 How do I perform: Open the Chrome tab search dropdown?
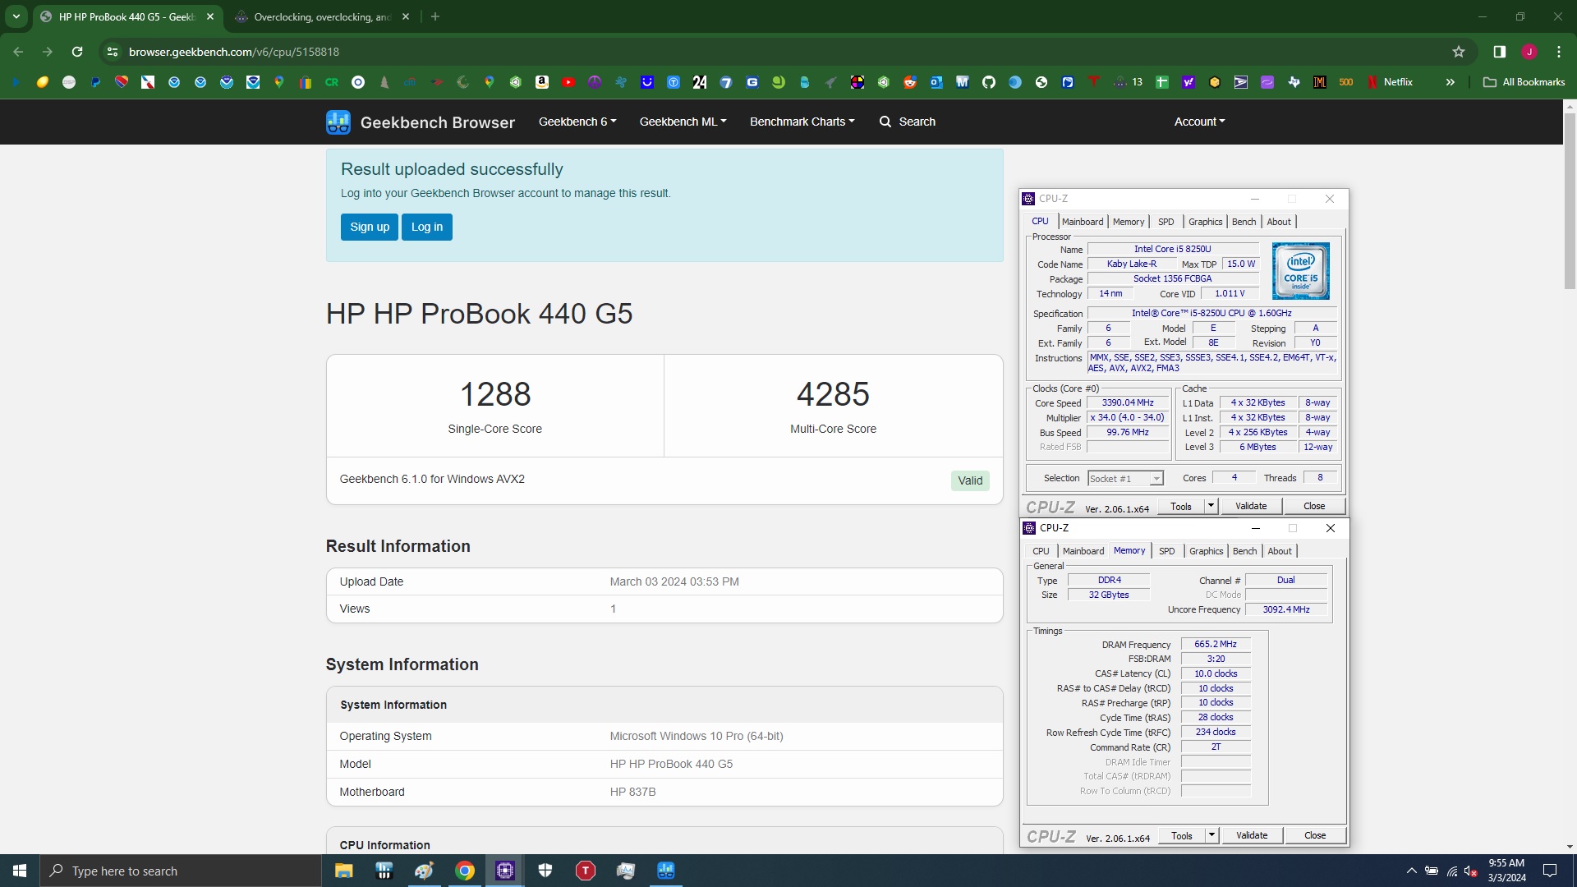pos(16,16)
